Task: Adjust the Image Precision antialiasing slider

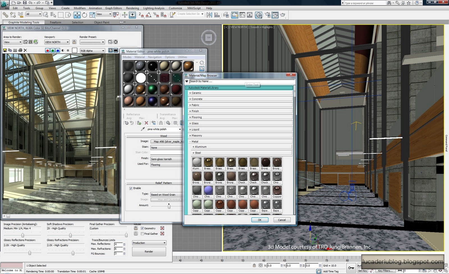Action: coord(22,235)
